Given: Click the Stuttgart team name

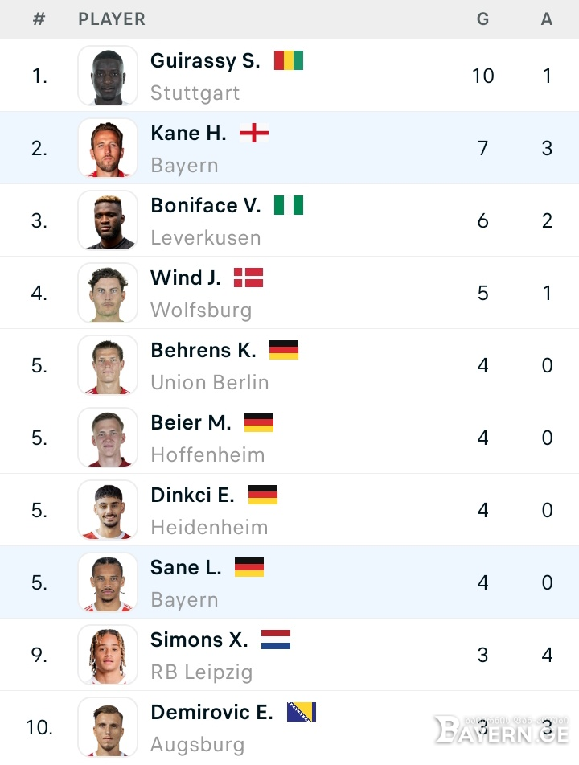Looking at the screenshot, I should (x=195, y=93).
